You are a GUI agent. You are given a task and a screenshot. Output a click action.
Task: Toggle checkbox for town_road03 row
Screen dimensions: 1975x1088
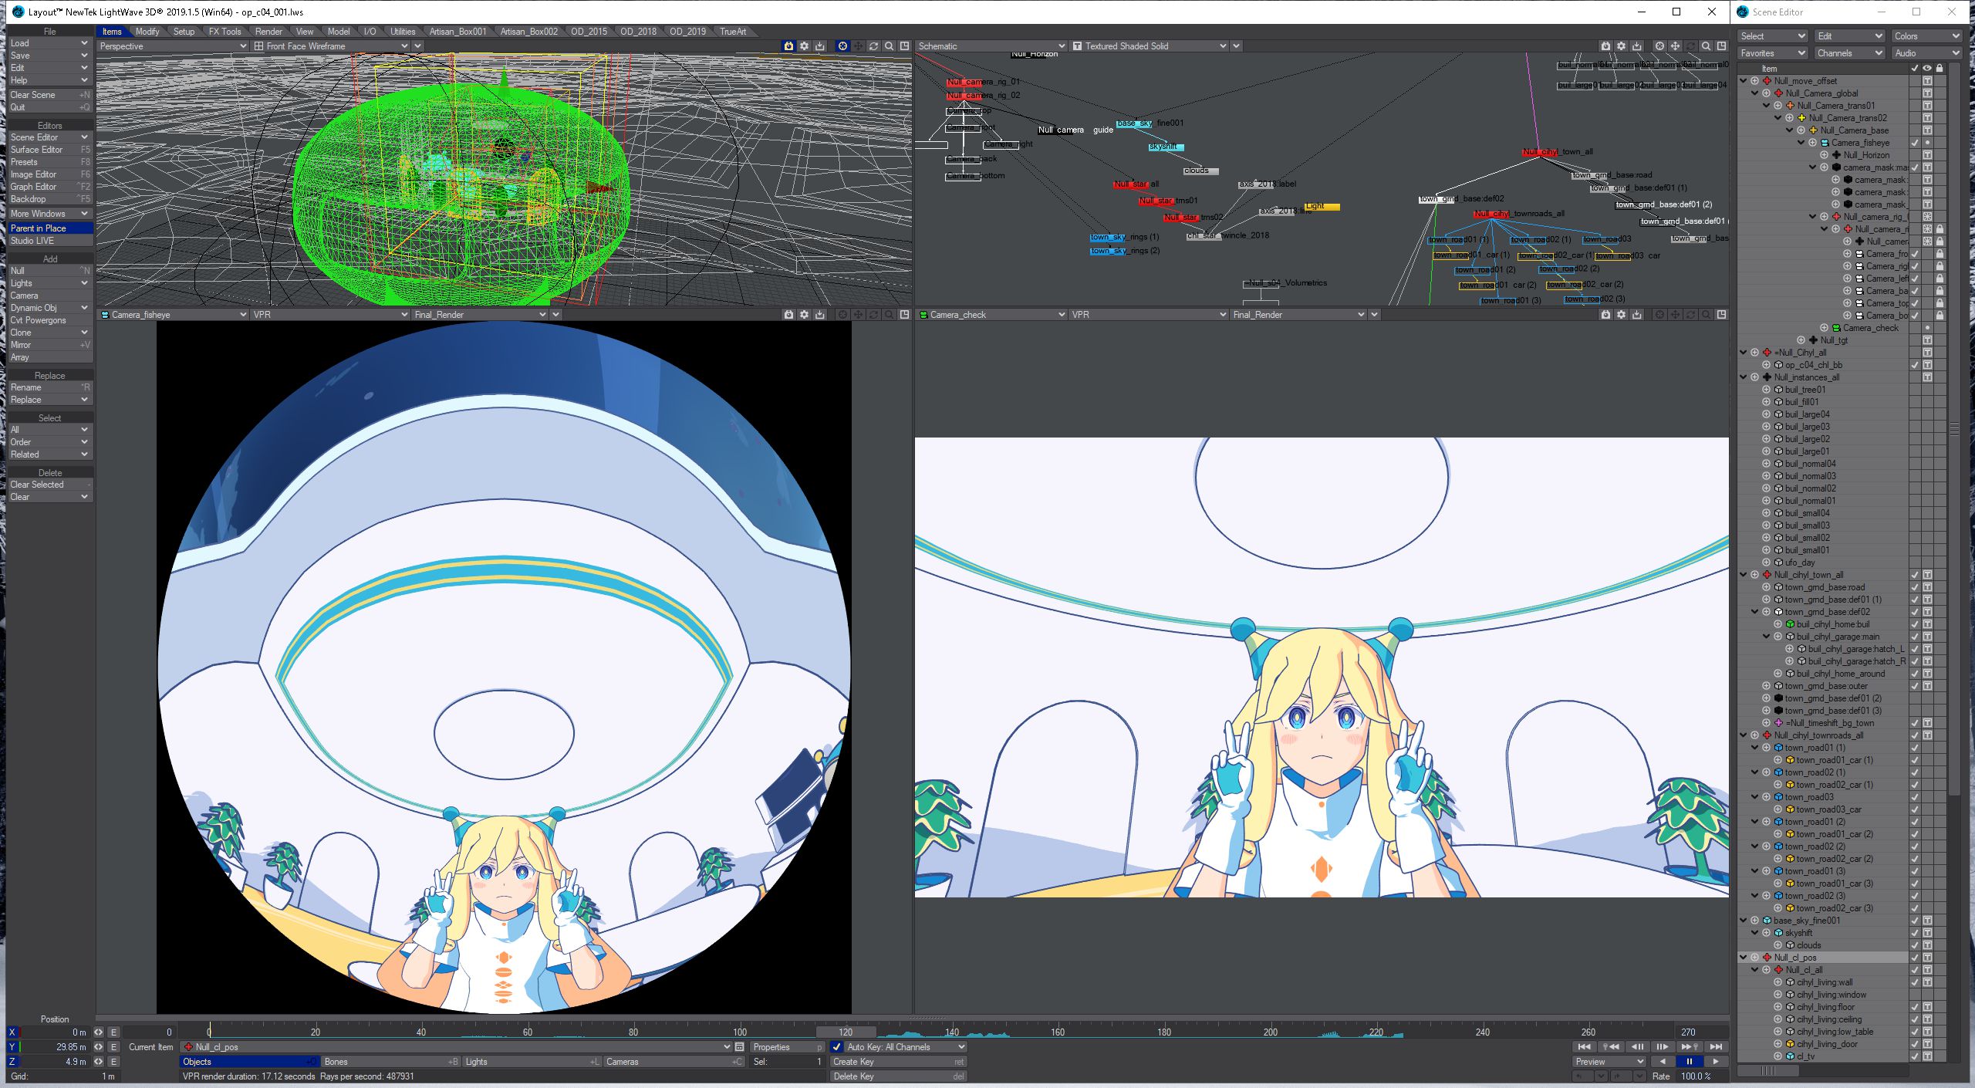[x=1915, y=797]
